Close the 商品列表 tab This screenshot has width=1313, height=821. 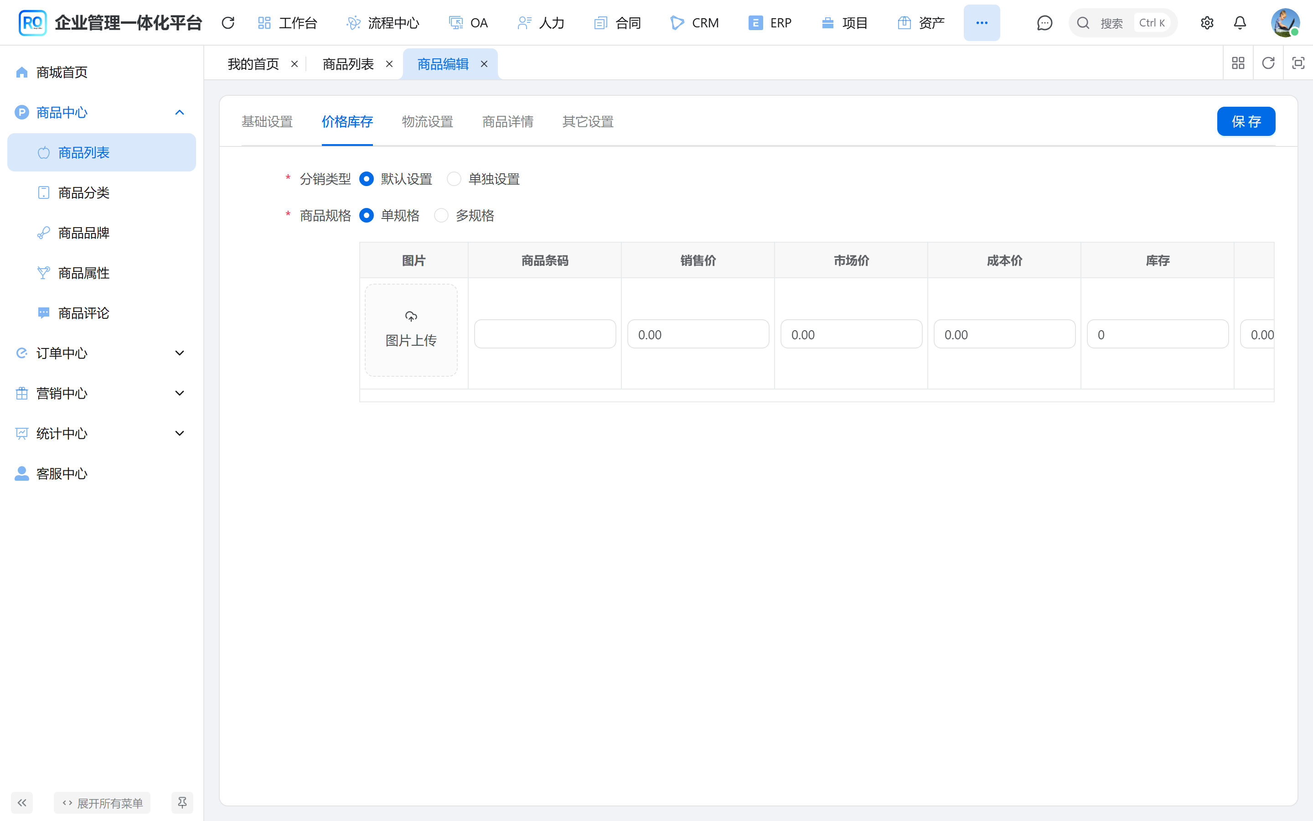tap(389, 64)
